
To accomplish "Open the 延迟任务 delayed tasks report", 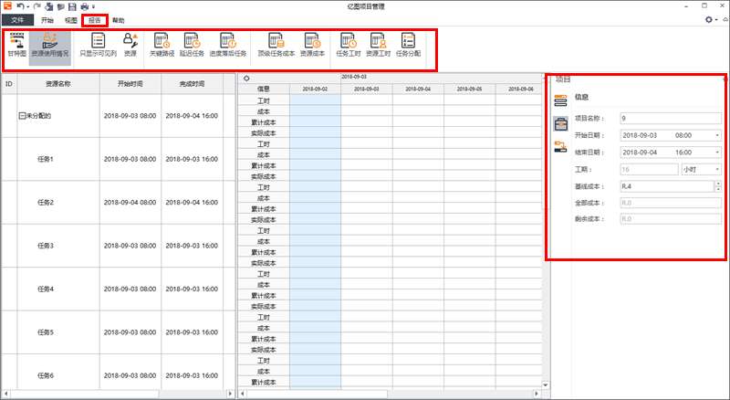I will pyautogui.click(x=192, y=46).
